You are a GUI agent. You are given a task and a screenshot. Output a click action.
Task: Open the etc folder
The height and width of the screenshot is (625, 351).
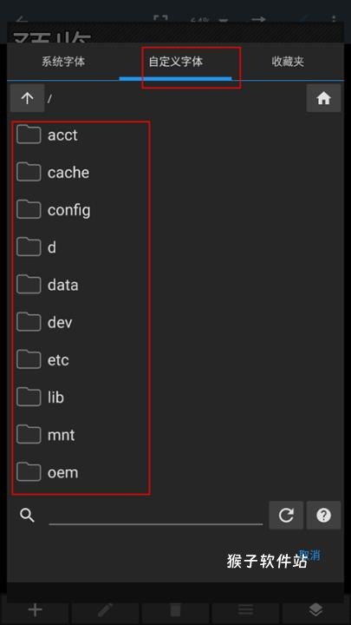pyautogui.click(x=81, y=359)
